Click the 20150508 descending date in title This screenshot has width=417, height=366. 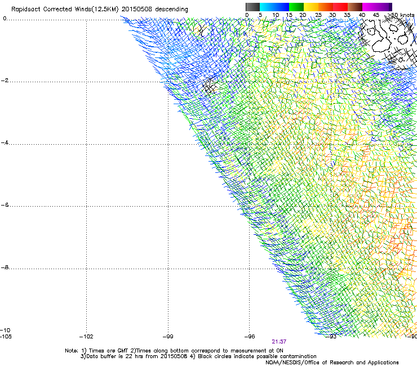pos(155,10)
